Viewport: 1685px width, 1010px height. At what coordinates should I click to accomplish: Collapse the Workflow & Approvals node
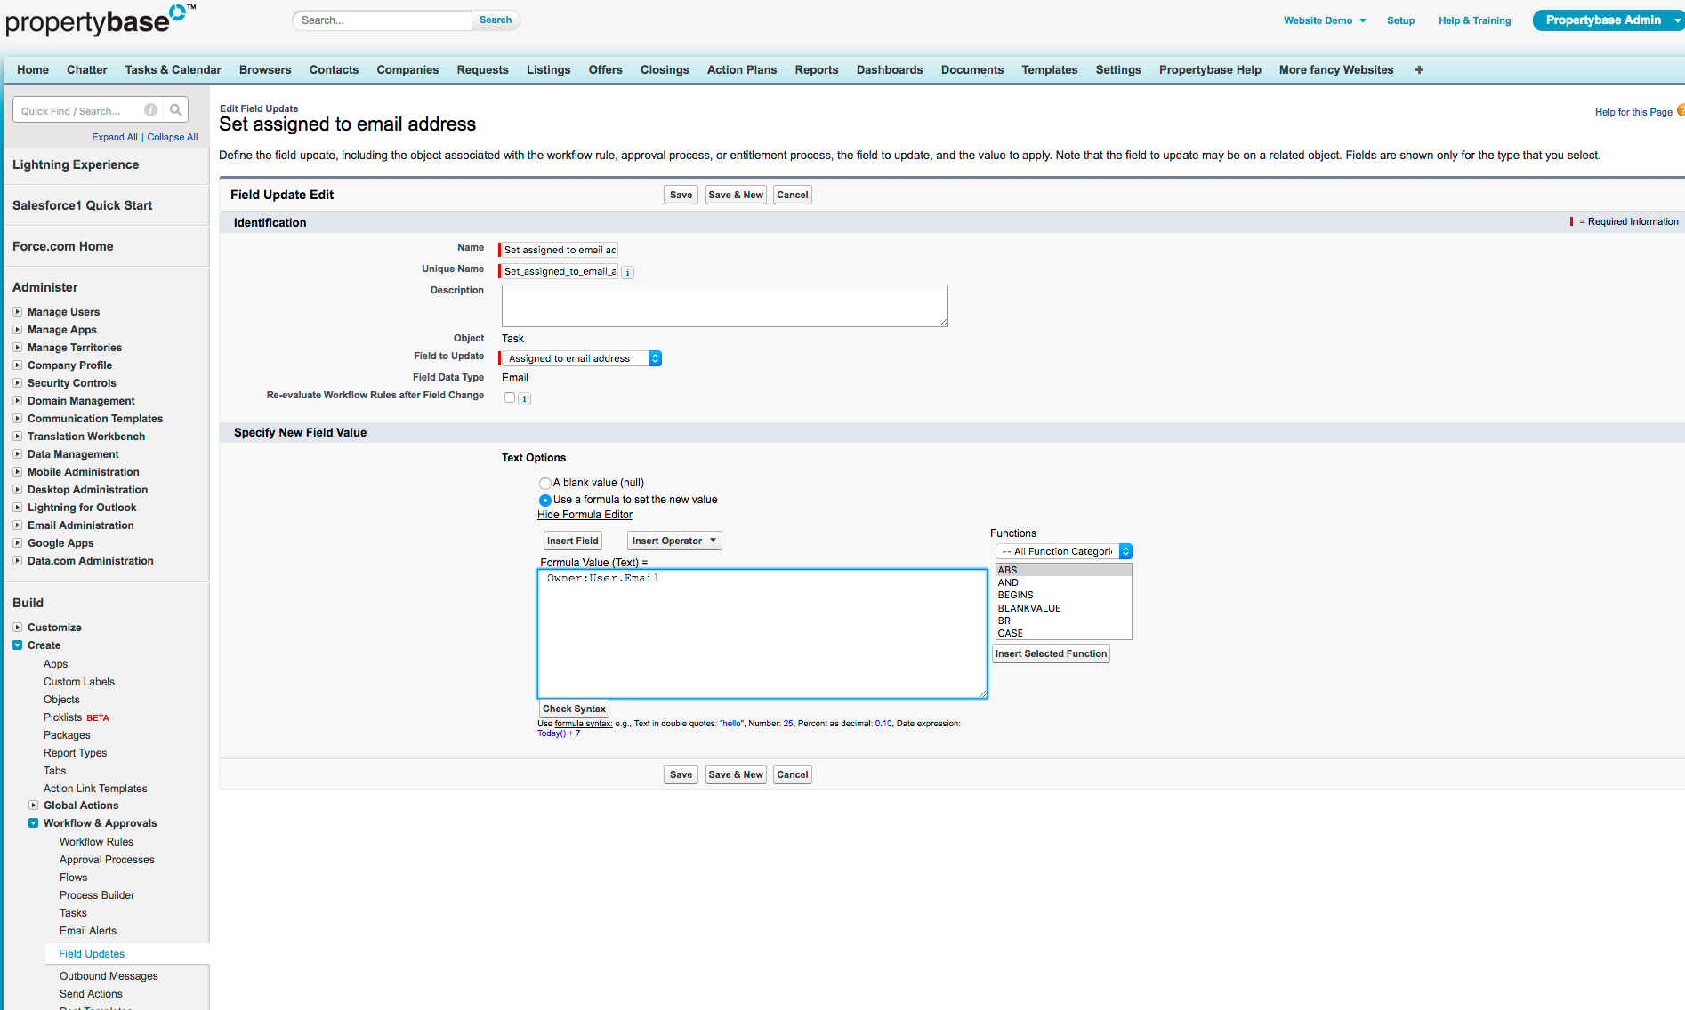tap(33, 823)
